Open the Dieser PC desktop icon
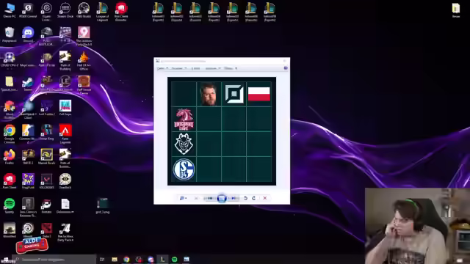Image resolution: width=470 pixels, height=264 pixels. 10,10
